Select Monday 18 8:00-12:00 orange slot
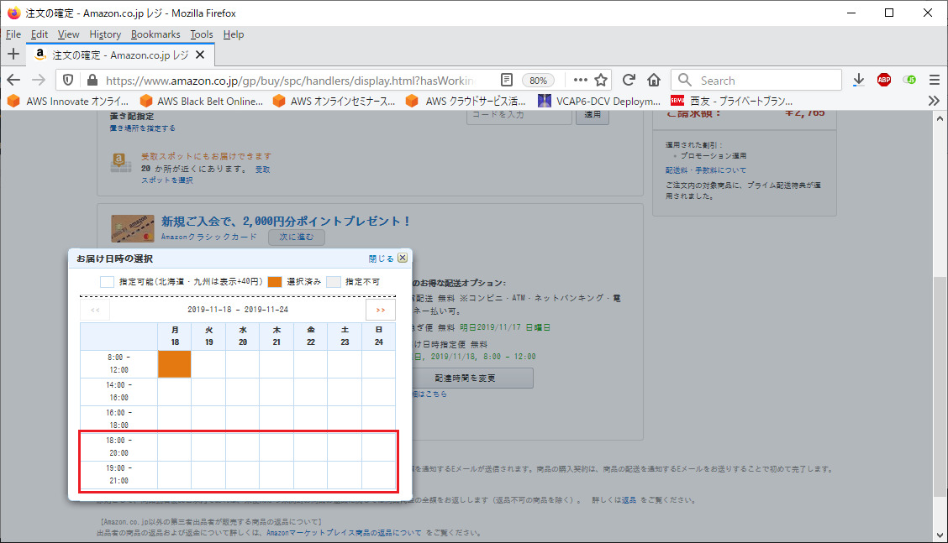Screen dimensions: 948x543 pos(175,364)
